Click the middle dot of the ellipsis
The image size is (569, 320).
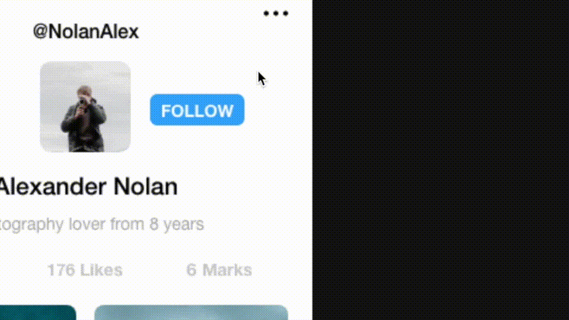[x=276, y=14]
